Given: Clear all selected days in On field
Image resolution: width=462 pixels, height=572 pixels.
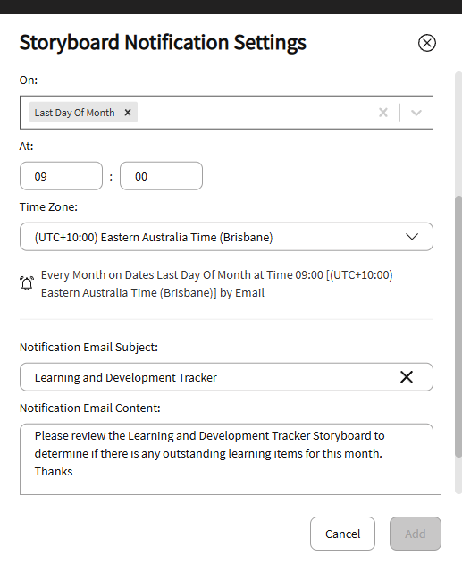Looking at the screenshot, I should click(x=382, y=113).
